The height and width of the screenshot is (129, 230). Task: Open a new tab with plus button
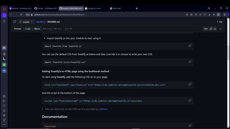(137, 9)
